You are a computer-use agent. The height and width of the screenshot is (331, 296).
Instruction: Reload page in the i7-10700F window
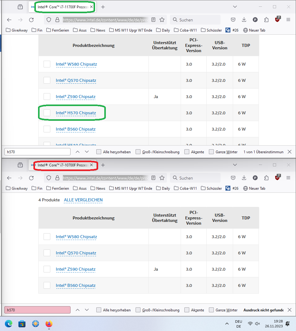pos(31,178)
